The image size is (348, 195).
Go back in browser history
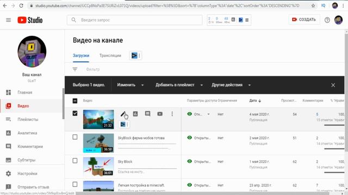(5, 6)
